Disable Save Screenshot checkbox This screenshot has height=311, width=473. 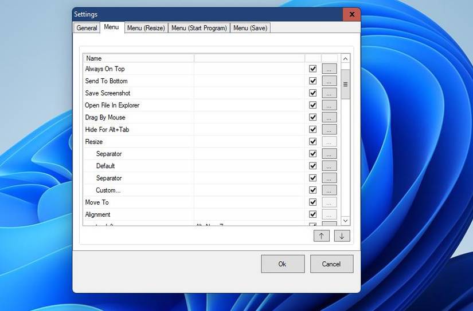(313, 93)
